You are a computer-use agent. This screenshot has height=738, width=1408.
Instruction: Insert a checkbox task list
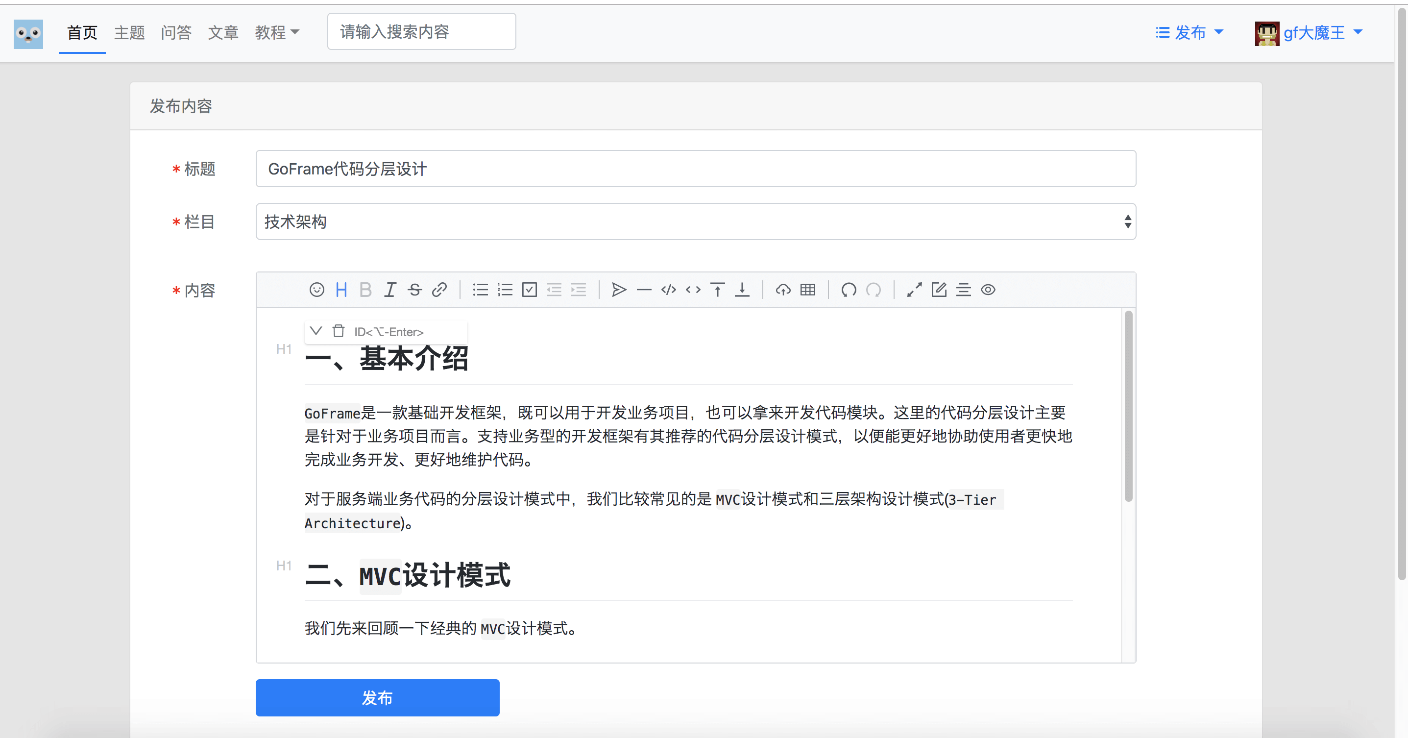pyautogui.click(x=529, y=290)
